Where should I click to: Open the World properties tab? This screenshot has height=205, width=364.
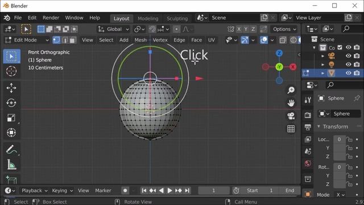tap(308, 163)
